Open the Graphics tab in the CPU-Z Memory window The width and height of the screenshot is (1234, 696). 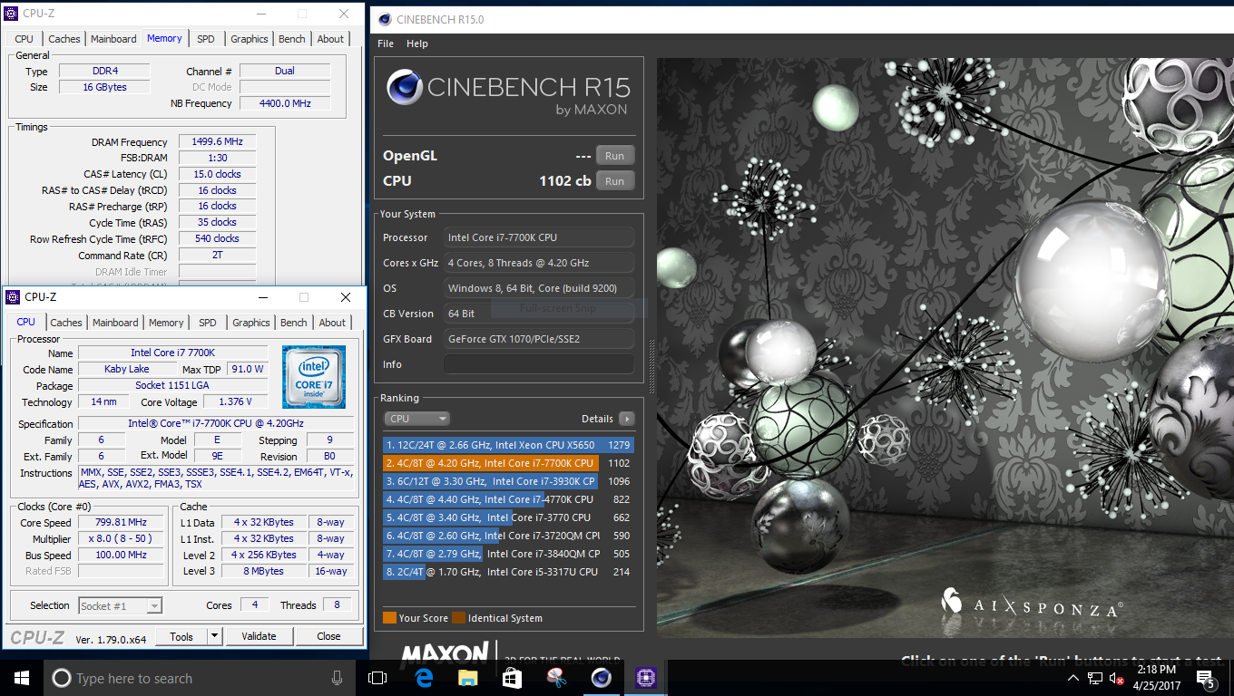[250, 39]
